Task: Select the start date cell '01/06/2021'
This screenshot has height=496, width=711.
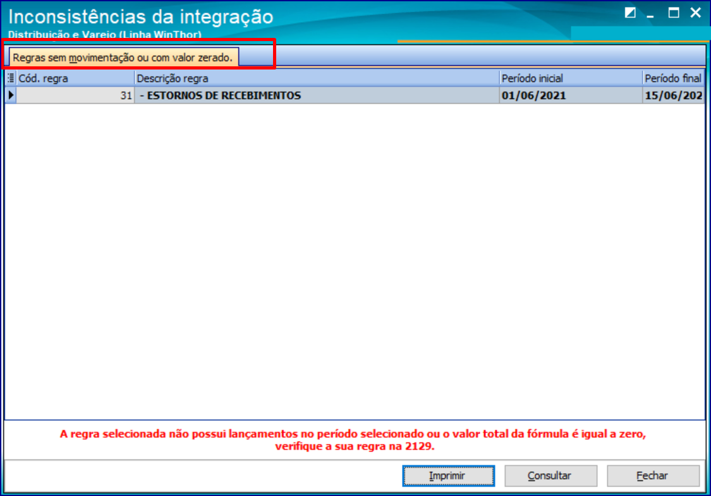Action: pos(571,95)
